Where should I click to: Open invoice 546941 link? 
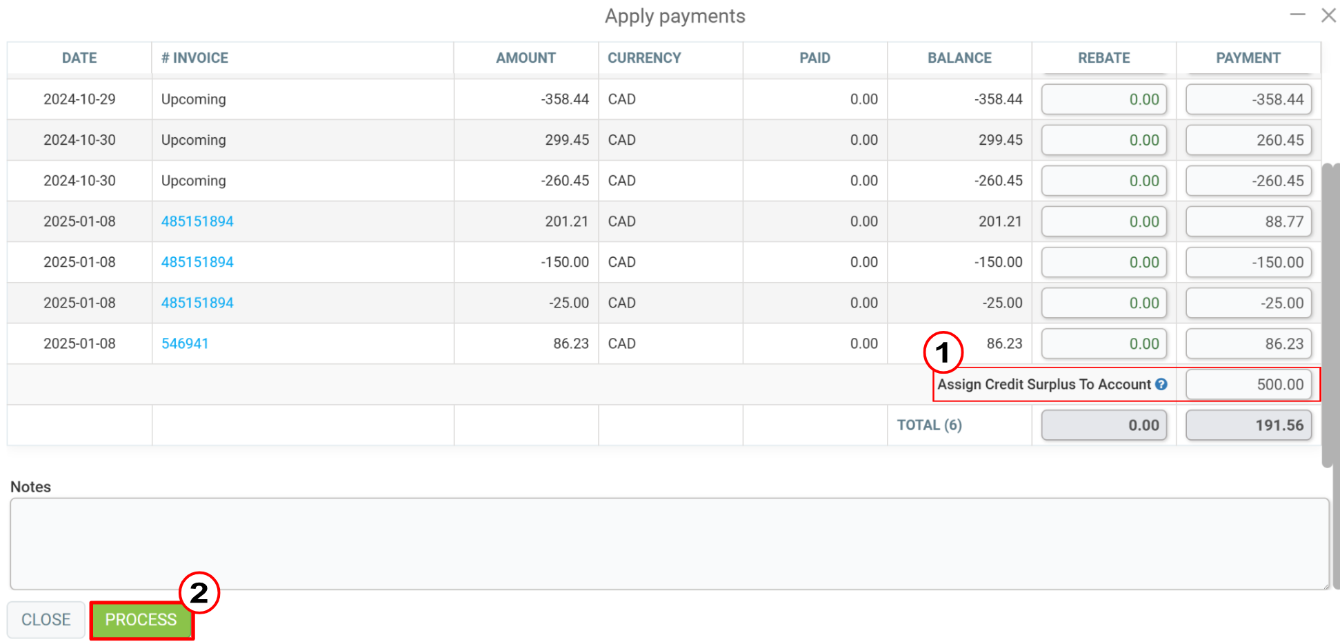pyautogui.click(x=185, y=343)
